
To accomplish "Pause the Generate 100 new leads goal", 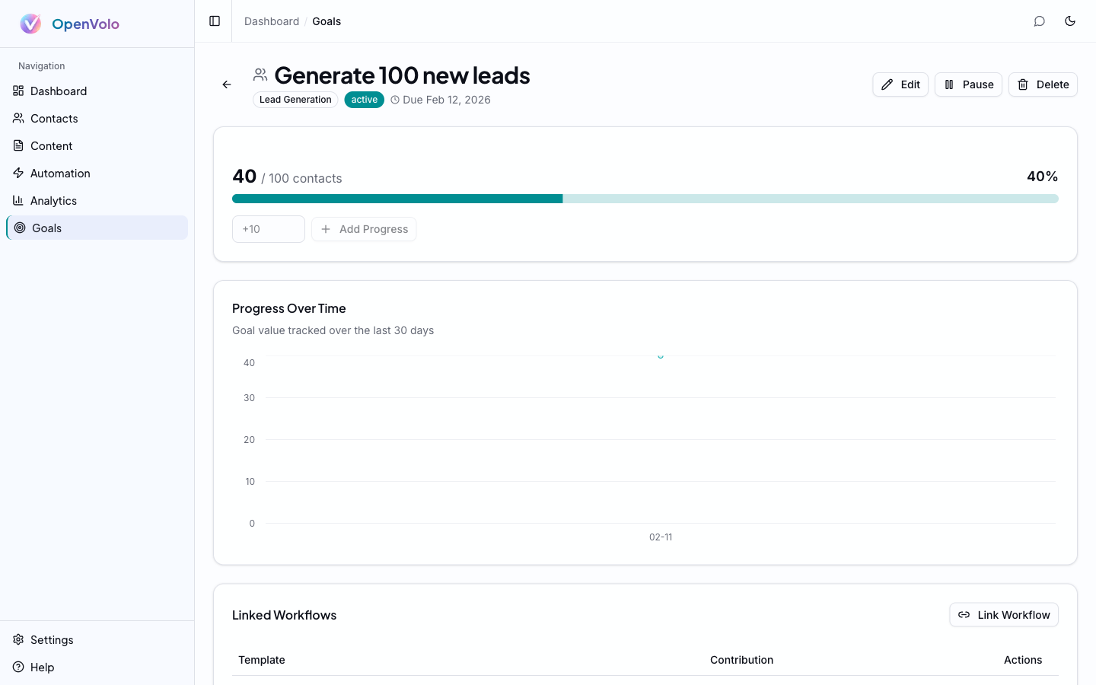I will pos(968,84).
